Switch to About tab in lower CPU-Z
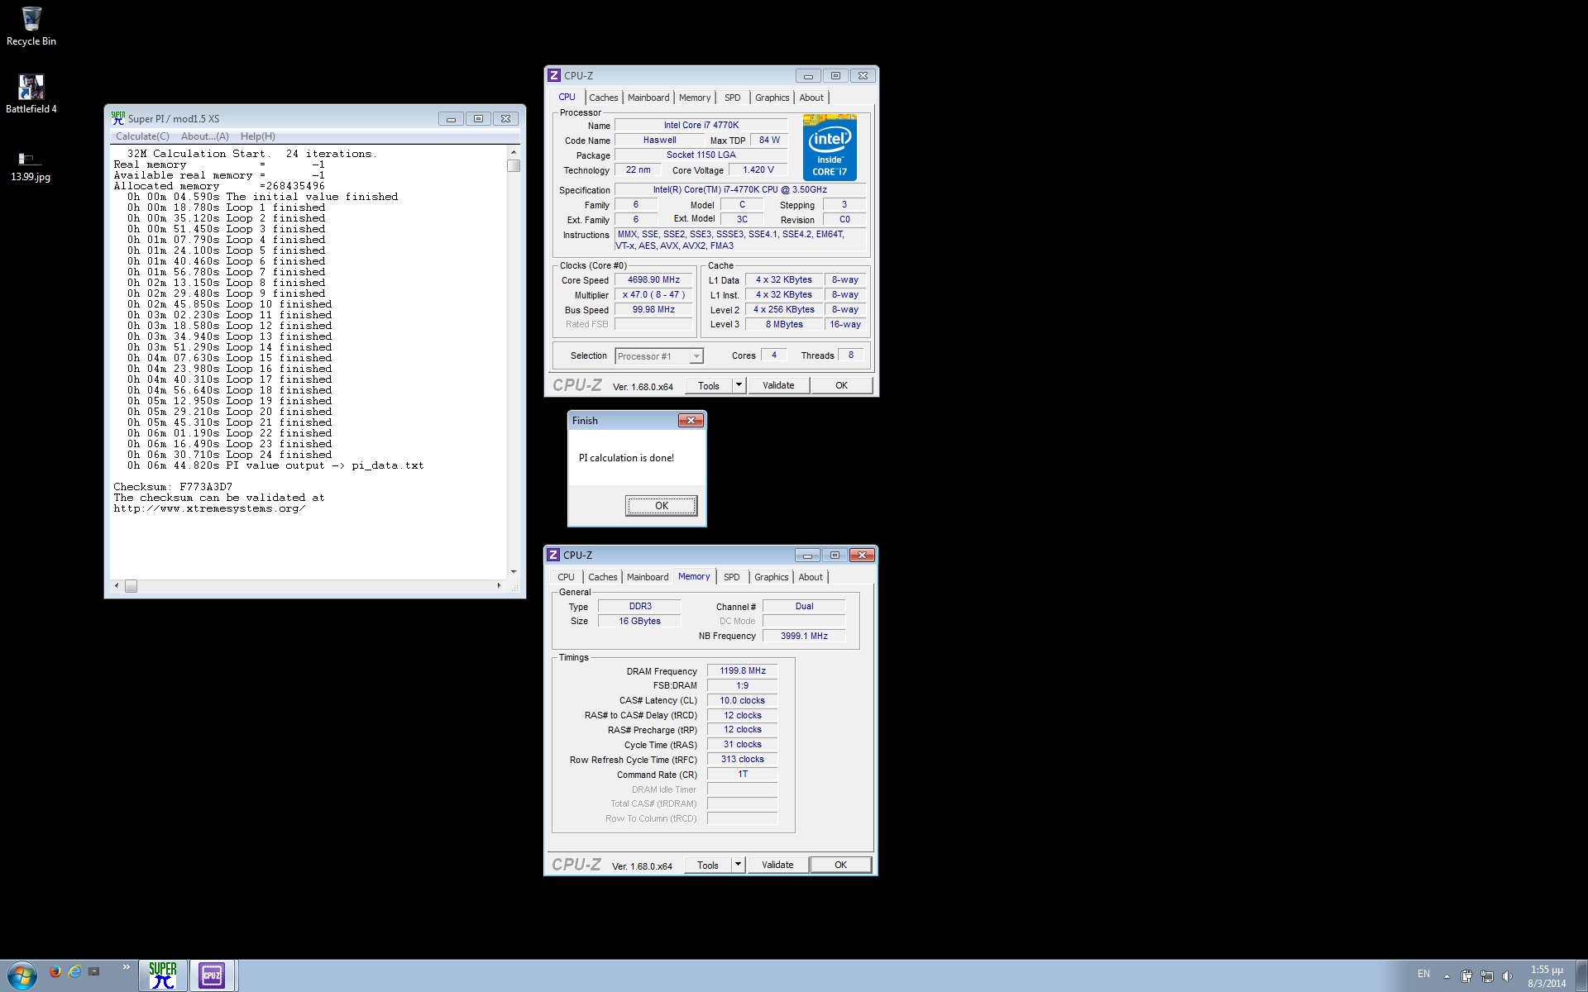Screen dimensions: 1588x992 (811, 577)
